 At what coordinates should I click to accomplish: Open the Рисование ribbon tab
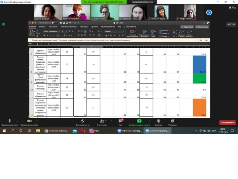(53, 26)
